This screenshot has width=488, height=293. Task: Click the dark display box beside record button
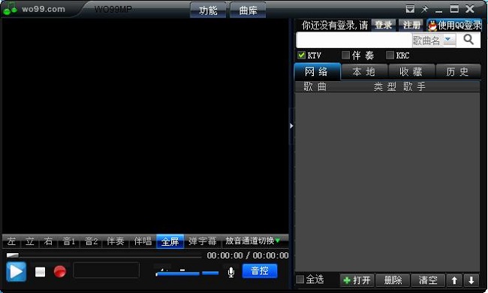pyautogui.click(x=106, y=270)
